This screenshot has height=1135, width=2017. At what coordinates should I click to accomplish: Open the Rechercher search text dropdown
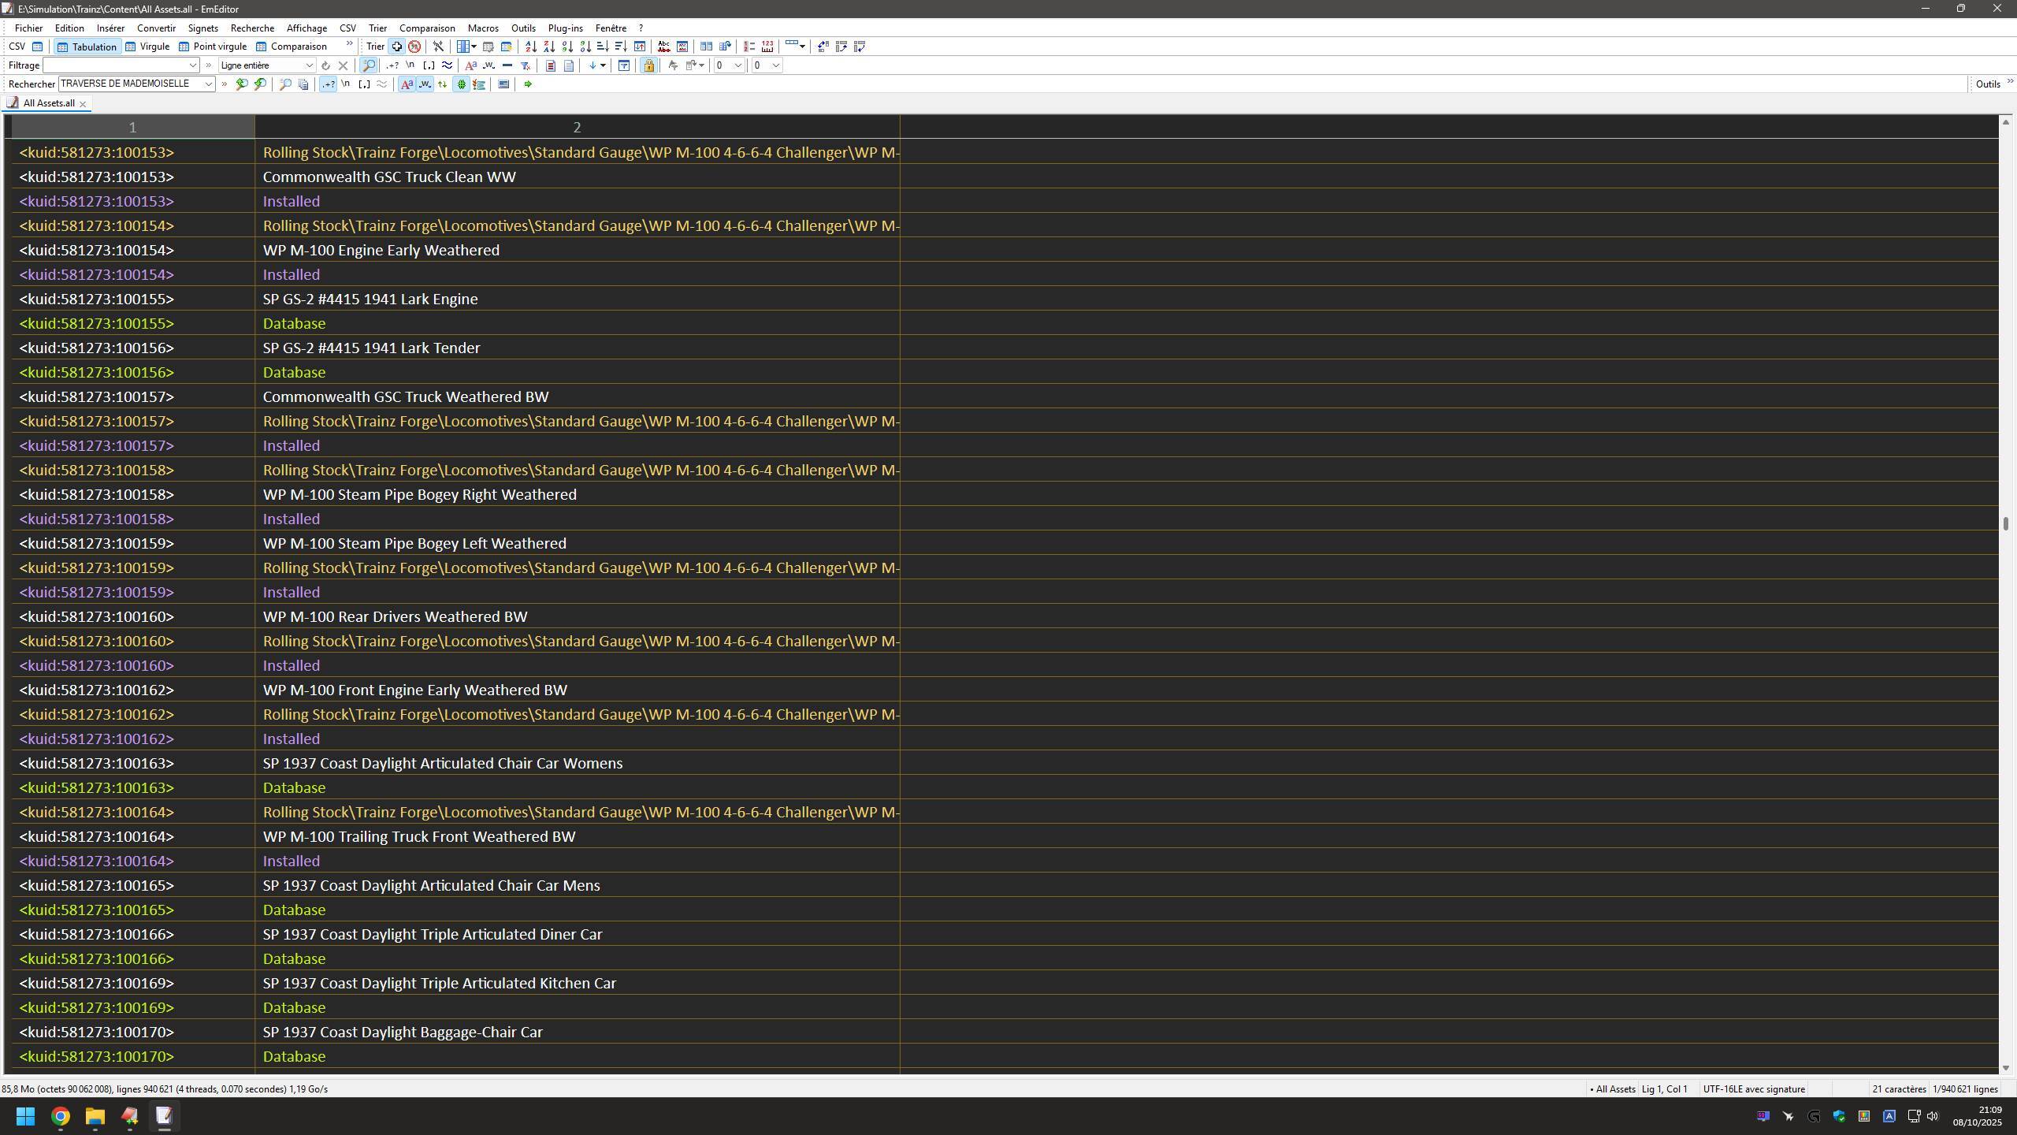(209, 84)
